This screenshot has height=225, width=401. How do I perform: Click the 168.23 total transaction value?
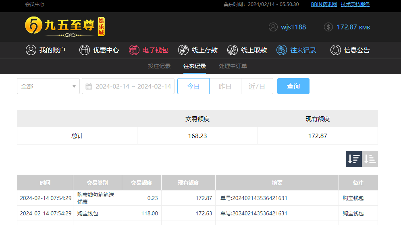coord(197,136)
